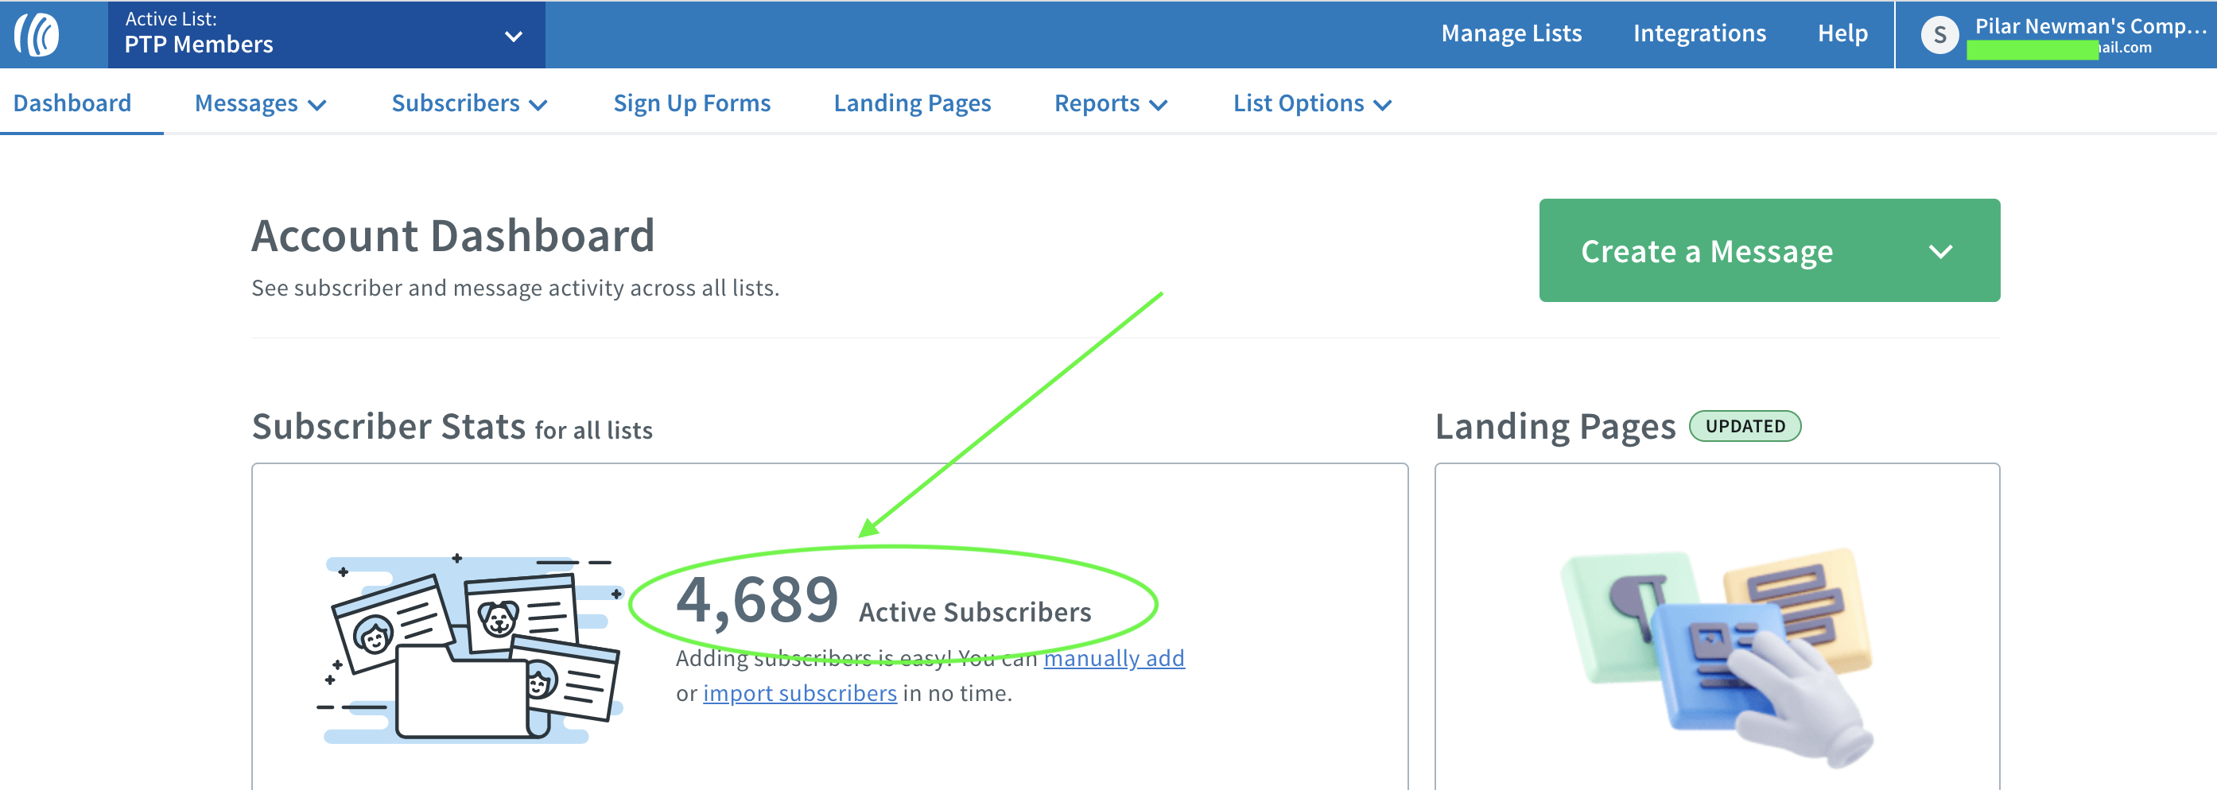Open the Subscribers dropdown menu
The height and width of the screenshot is (790, 2217).
click(469, 104)
